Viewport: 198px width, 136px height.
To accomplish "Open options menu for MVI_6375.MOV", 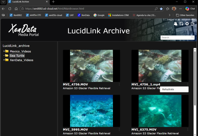I will coord(187,130).
